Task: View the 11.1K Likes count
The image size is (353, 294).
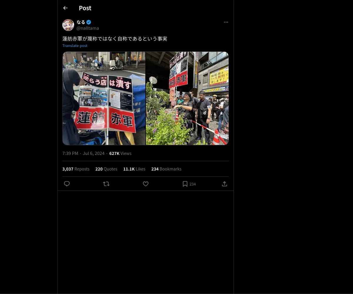Action: (x=134, y=169)
